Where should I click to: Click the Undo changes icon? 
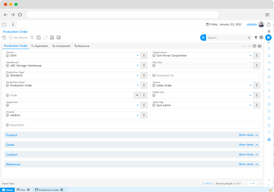click(x=4, y=38)
